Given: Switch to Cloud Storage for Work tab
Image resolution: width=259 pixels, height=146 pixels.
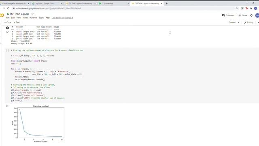Looking at the screenshot, I should pyautogui.click(x=14, y=4).
